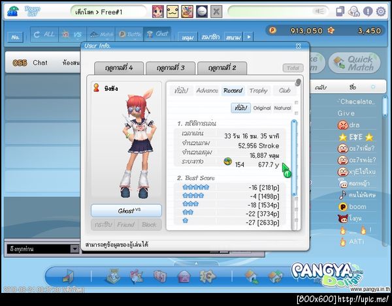The image size is (392, 306).
Task: Open the lobby players umbrella icon
Action: (x=12, y=11)
